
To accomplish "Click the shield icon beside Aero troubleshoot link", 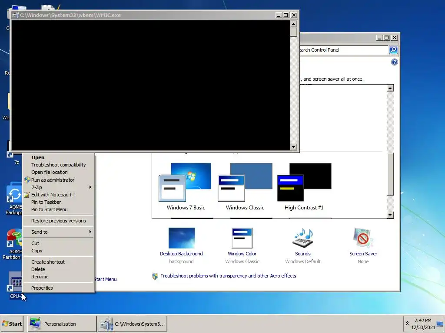I will pyautogui.click(x=155, y=276).
